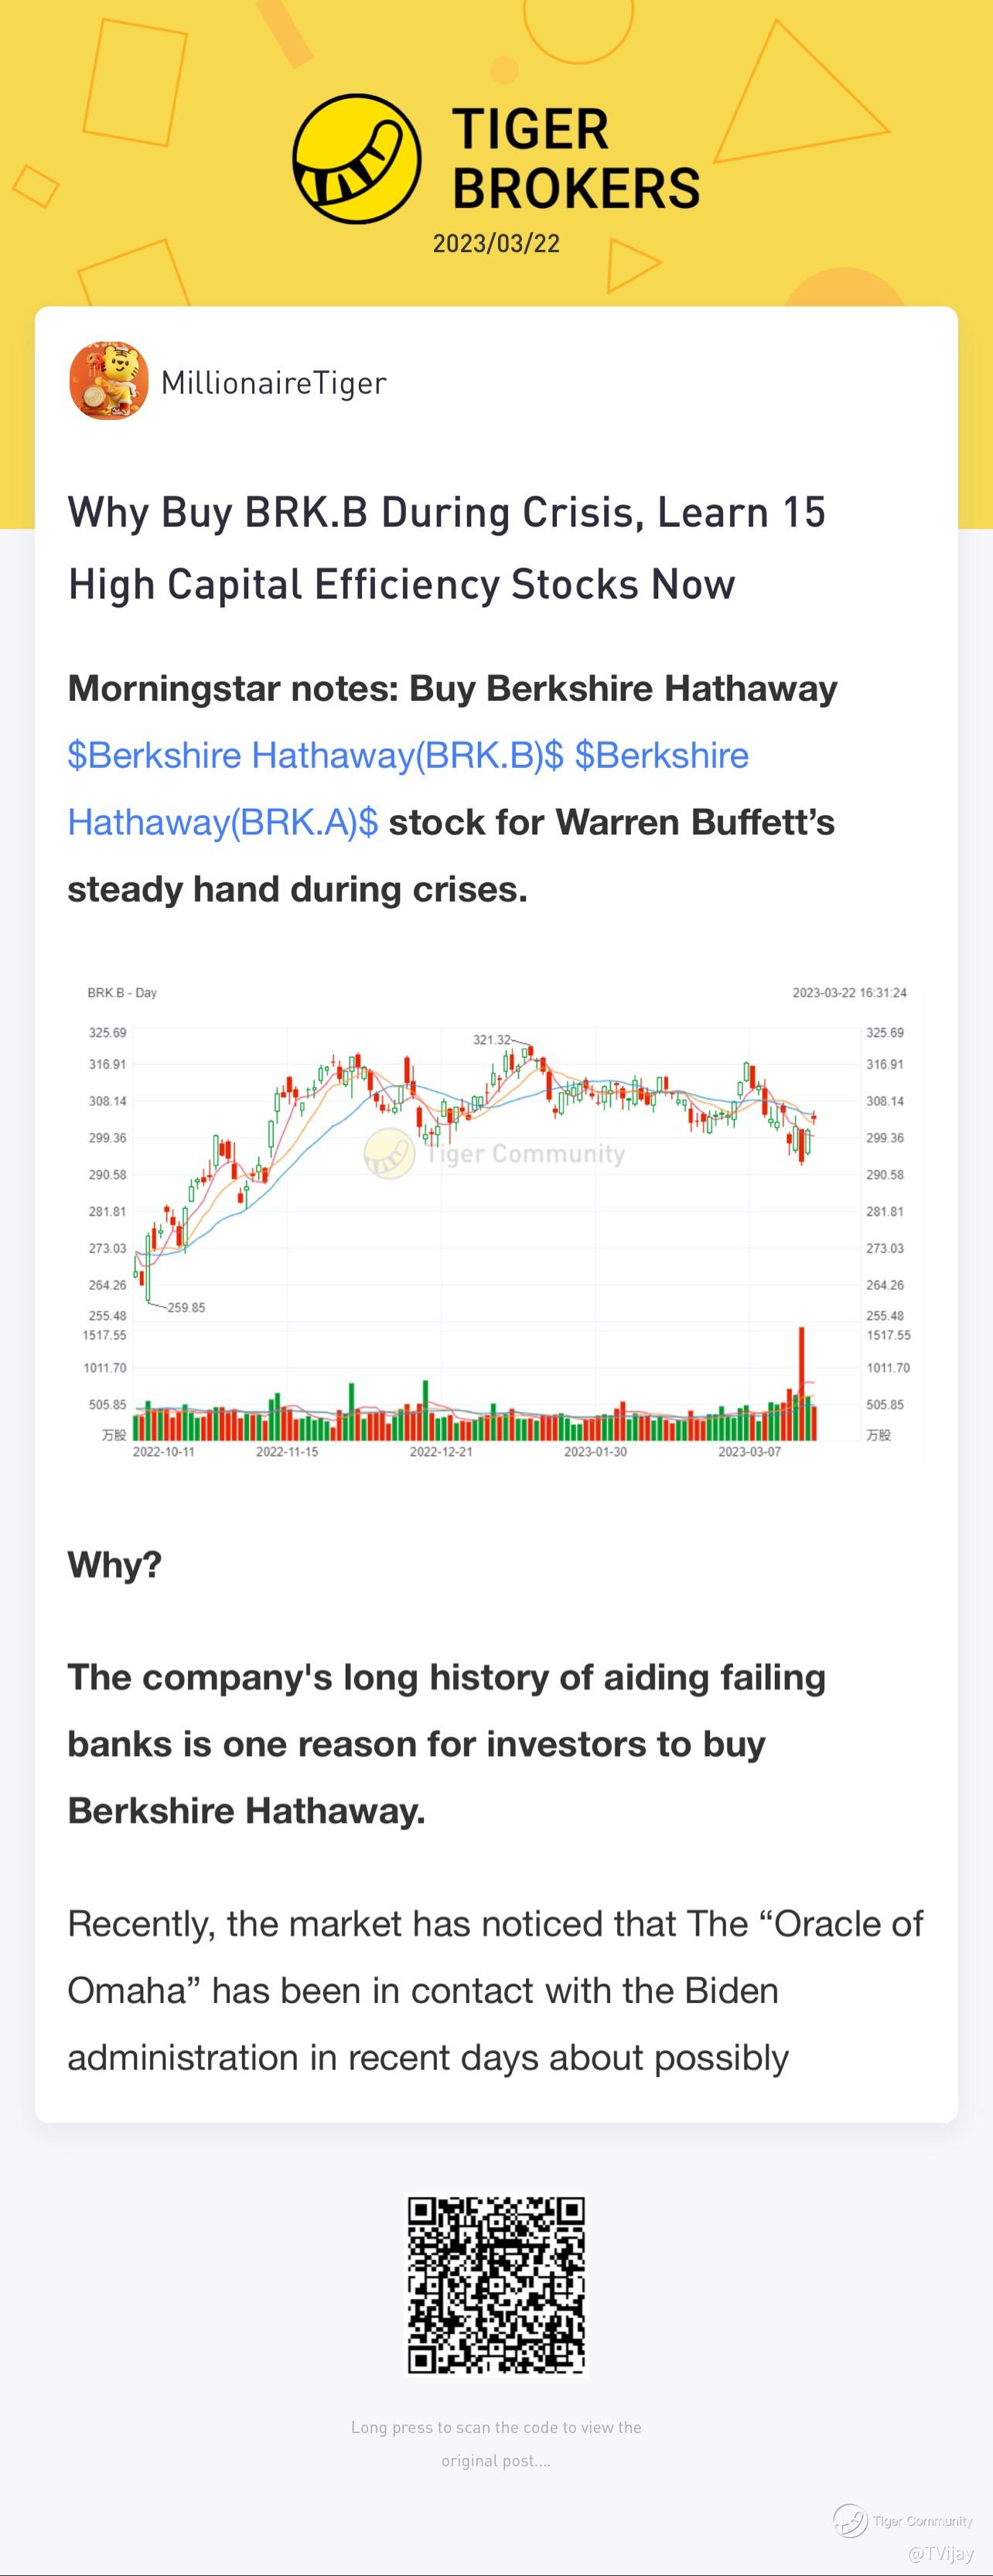Click the 259.85 low price marker
This screenshot has width=993, height=2576.
(186, 1307)
